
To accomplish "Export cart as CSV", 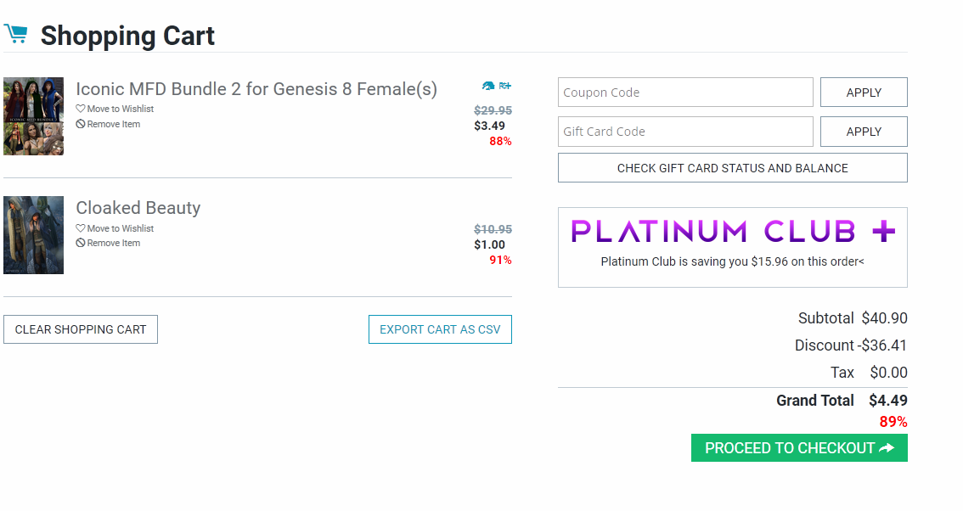I will 440,329.
